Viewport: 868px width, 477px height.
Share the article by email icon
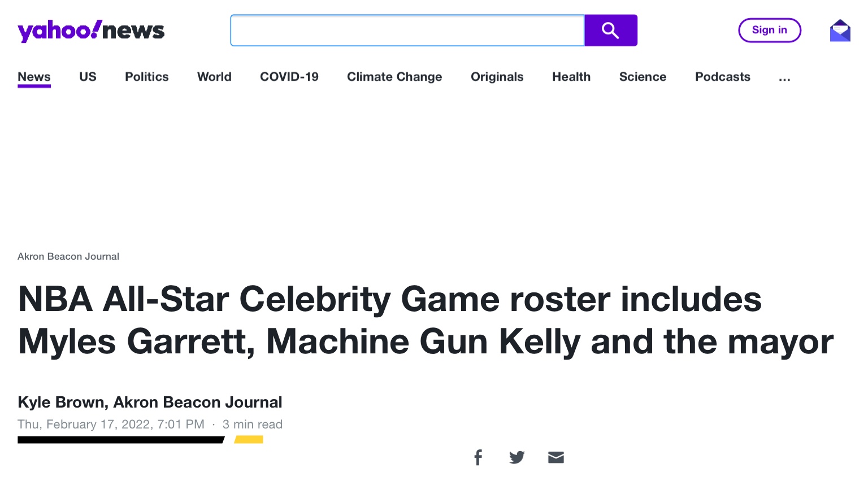[x=556, y=457]
